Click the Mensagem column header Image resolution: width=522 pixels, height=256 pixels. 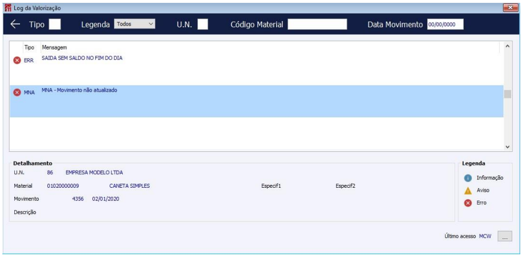pos(54,48)
